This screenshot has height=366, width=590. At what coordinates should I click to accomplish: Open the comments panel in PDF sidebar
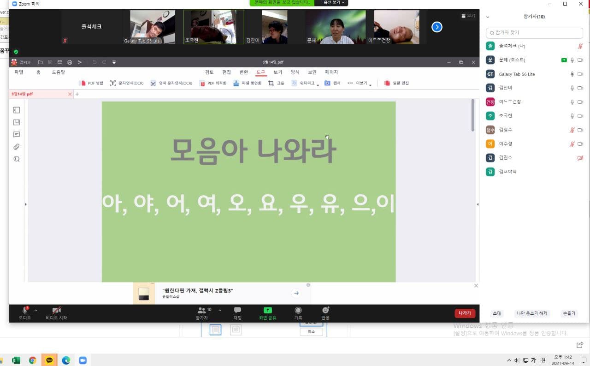pyautogui.click(x=17, y=135)
